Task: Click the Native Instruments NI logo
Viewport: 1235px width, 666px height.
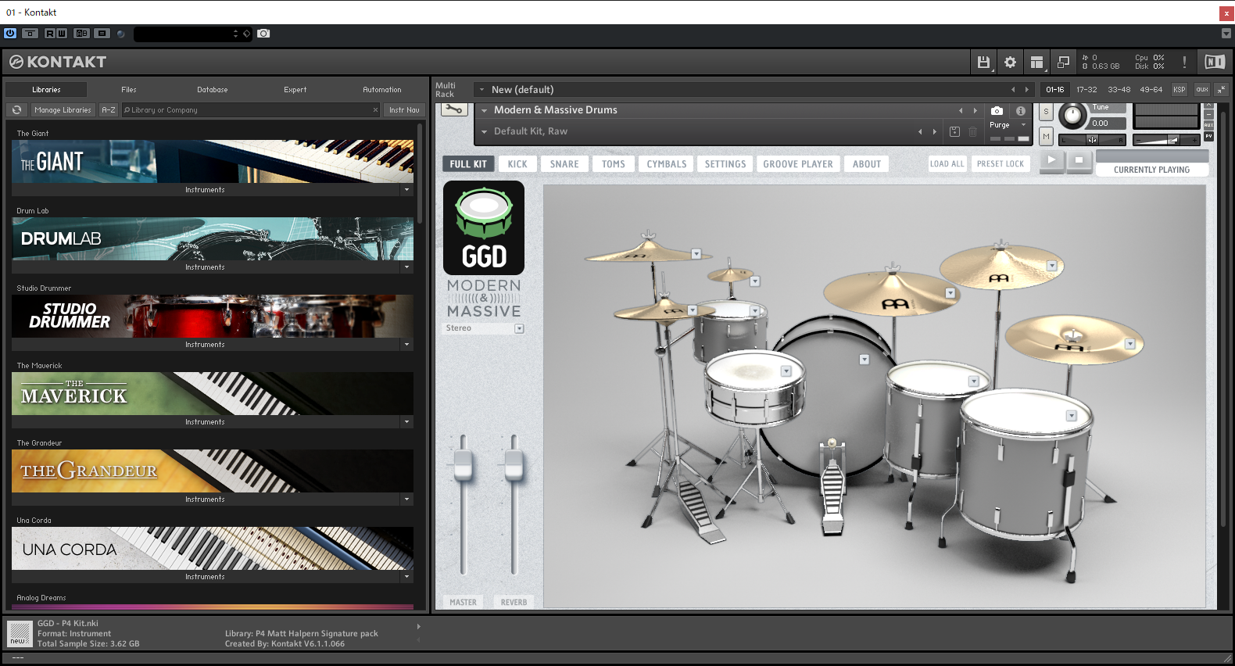Action: click(x=1215, y=62)
